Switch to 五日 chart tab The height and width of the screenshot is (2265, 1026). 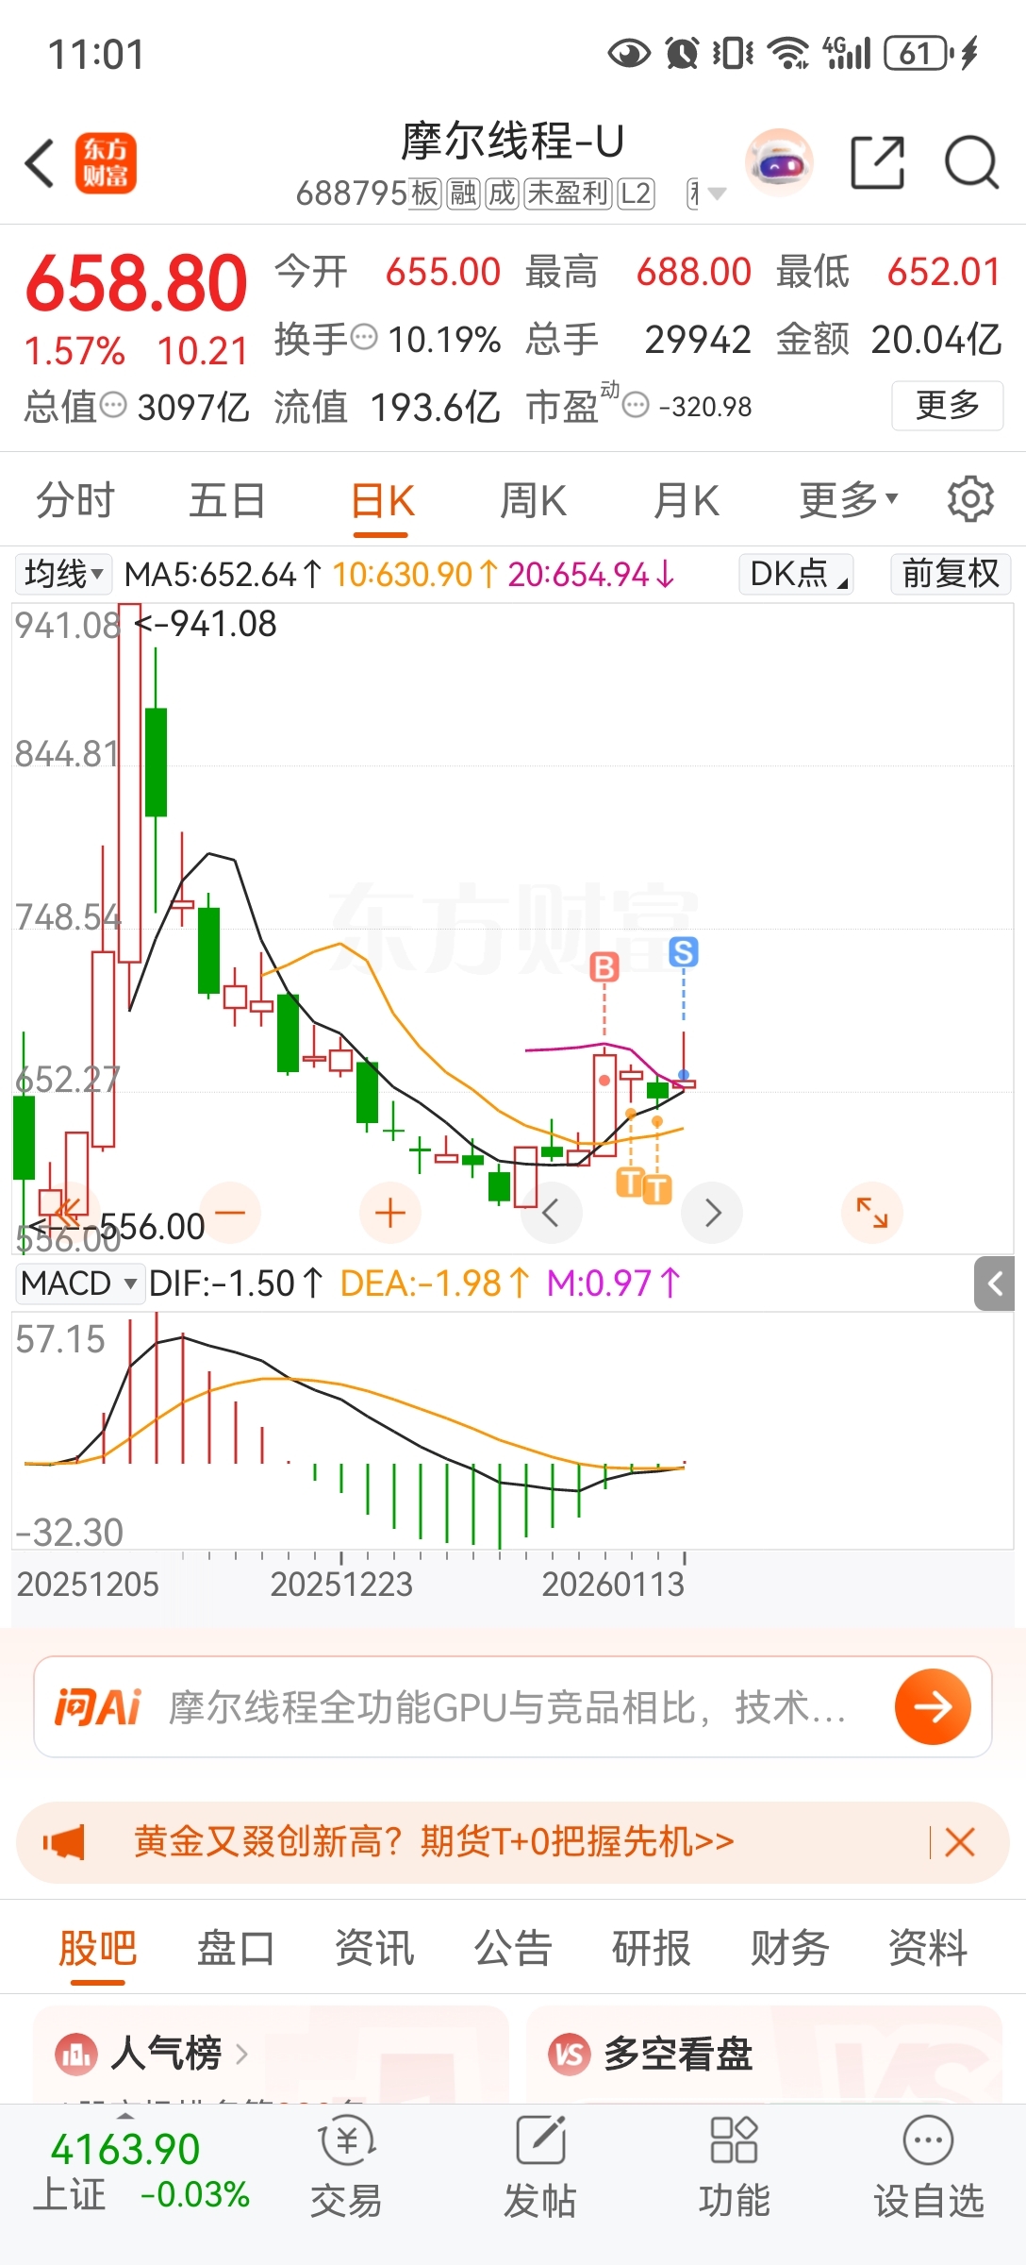click(x=227, y=500)
